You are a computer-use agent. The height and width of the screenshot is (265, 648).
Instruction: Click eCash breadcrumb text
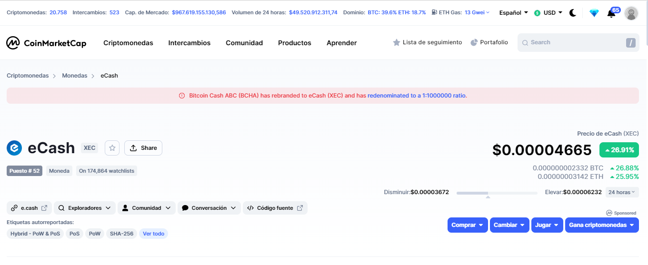point(109,76)
